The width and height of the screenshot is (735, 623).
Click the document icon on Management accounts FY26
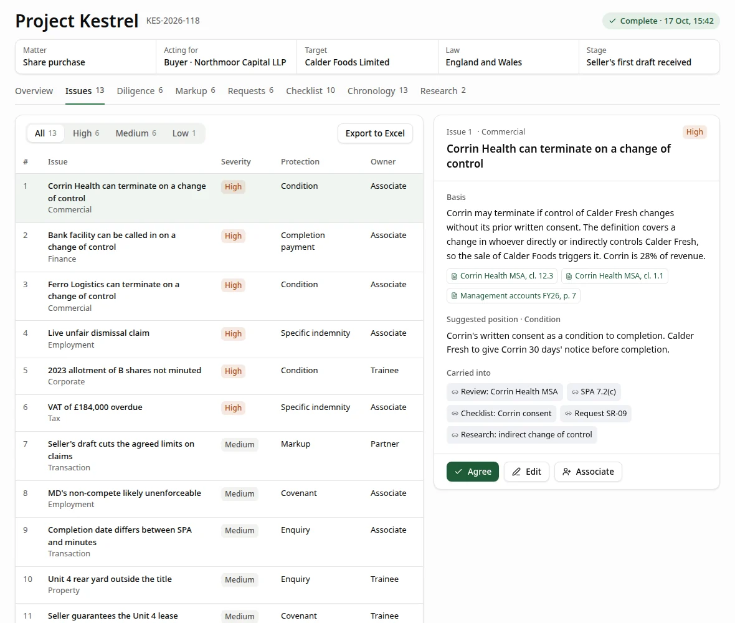click(453, 296)
